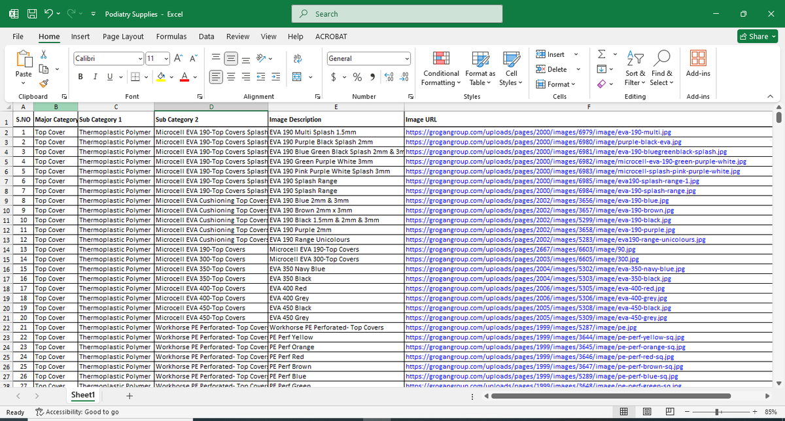
Task: Click the AutoSum sigma icon
Action: coord(602,55)
